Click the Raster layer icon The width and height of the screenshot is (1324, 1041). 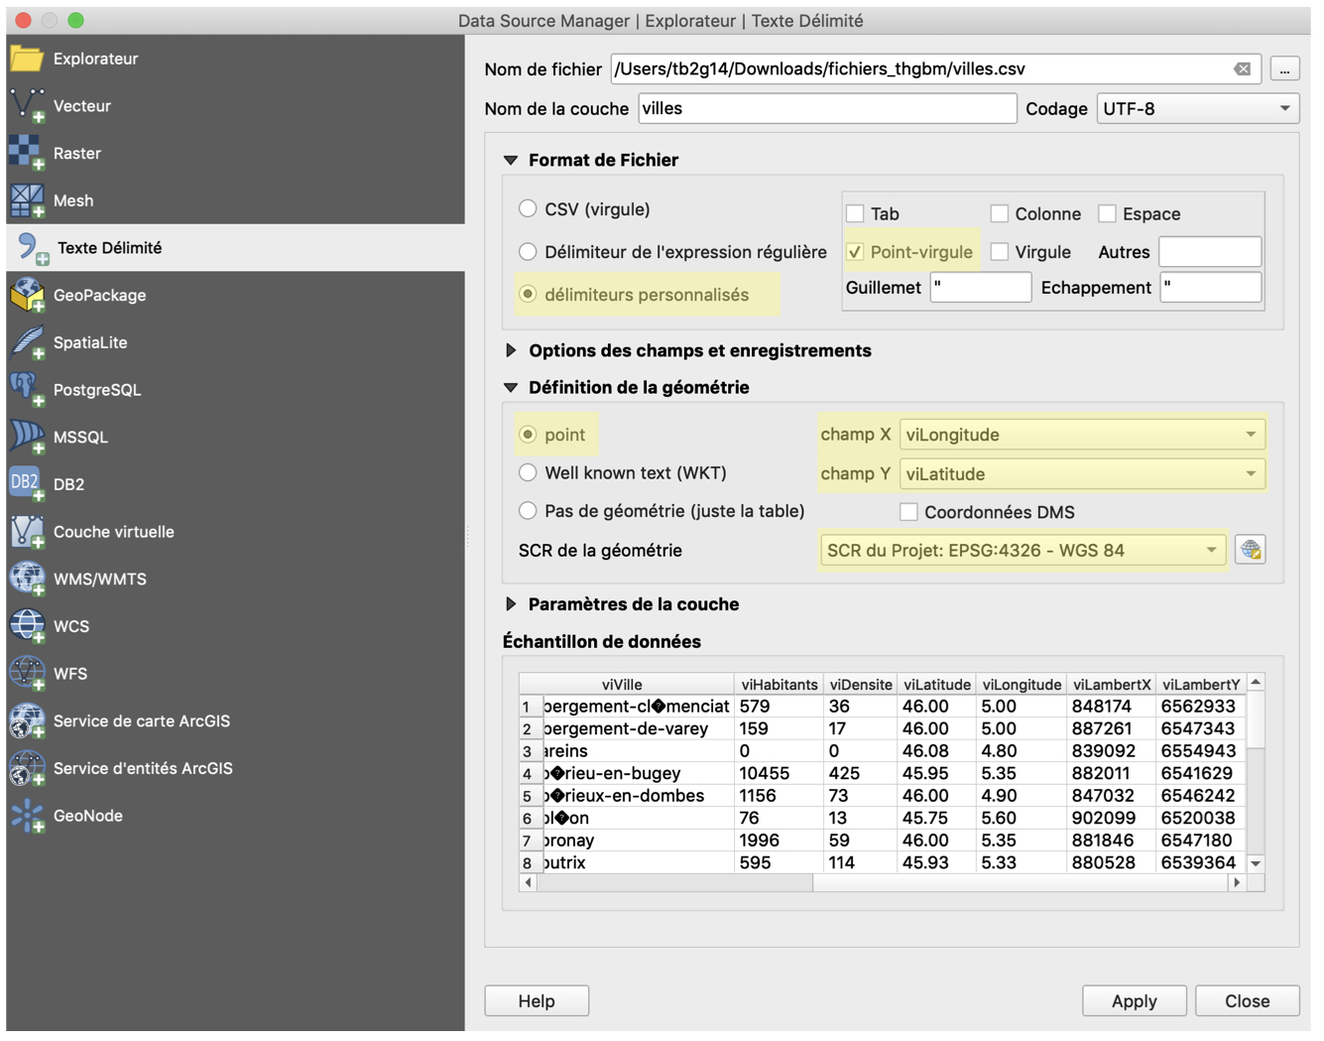click(27, 153)
